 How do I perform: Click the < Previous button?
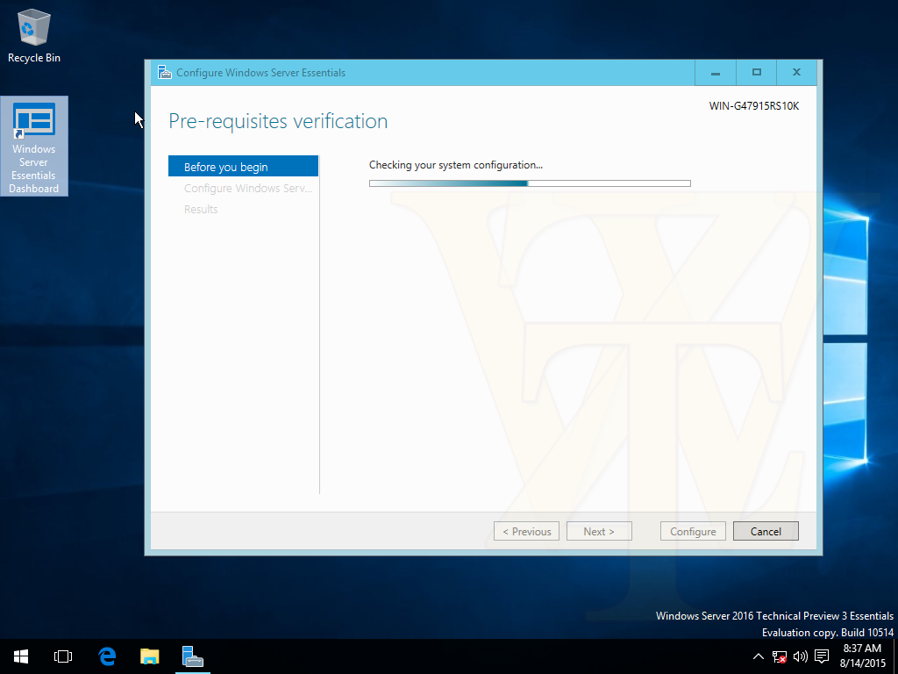[x=526, y=531]
